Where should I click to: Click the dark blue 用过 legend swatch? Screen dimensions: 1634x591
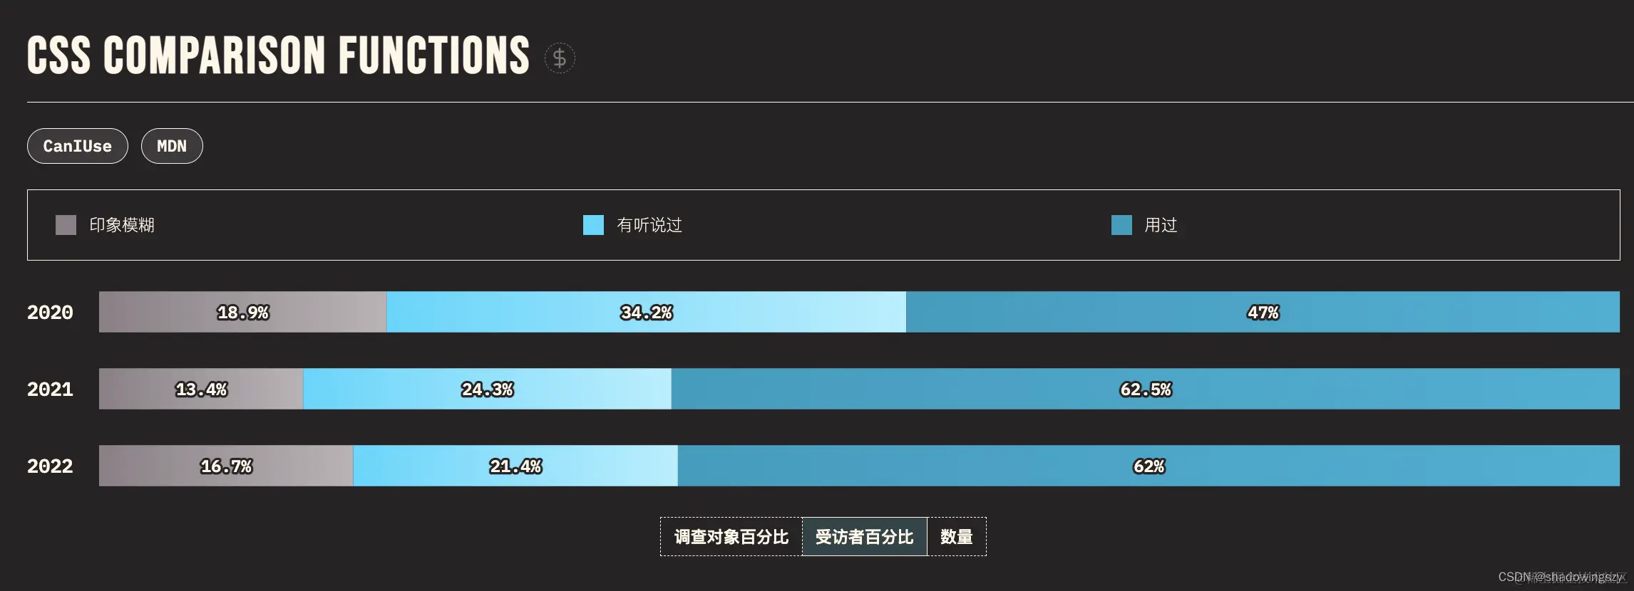pyautogui.click(x=1120, y=225)
